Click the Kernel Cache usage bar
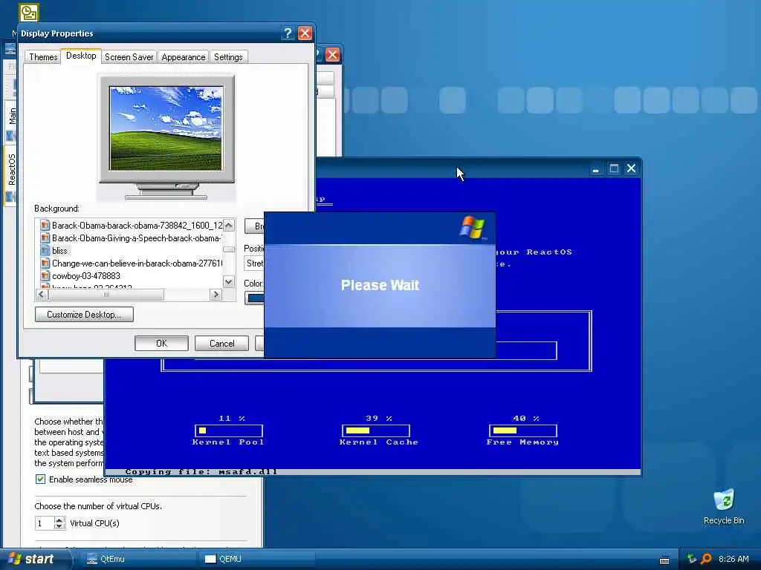 tap(375, 430)
